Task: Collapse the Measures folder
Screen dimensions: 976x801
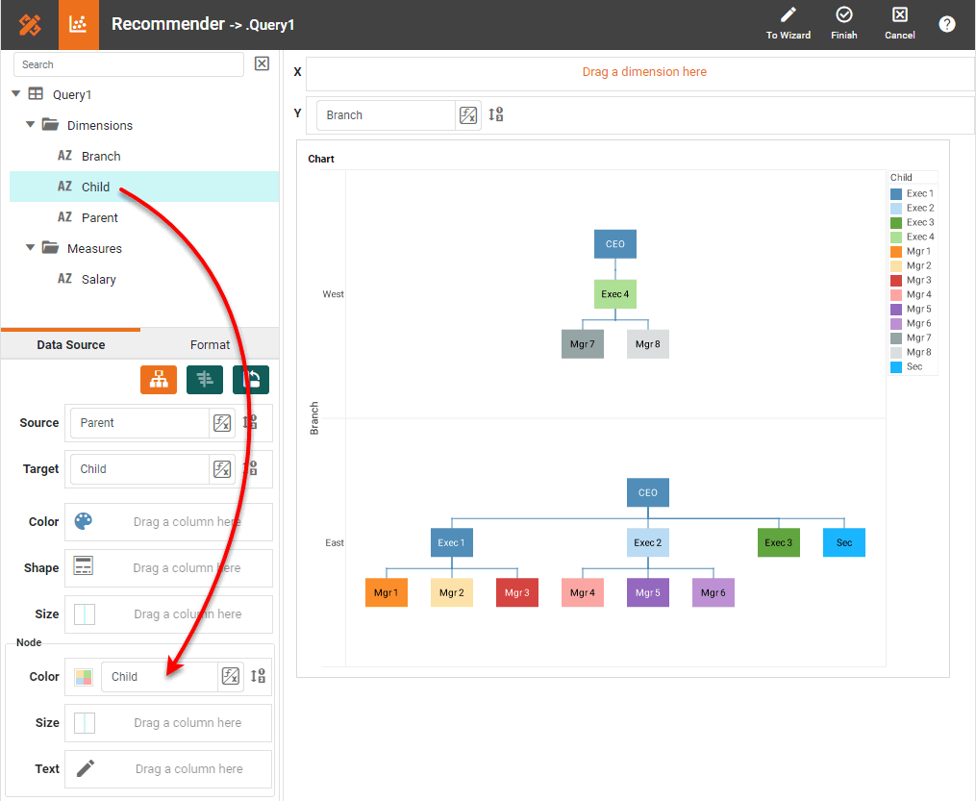Action: (31, 248)
